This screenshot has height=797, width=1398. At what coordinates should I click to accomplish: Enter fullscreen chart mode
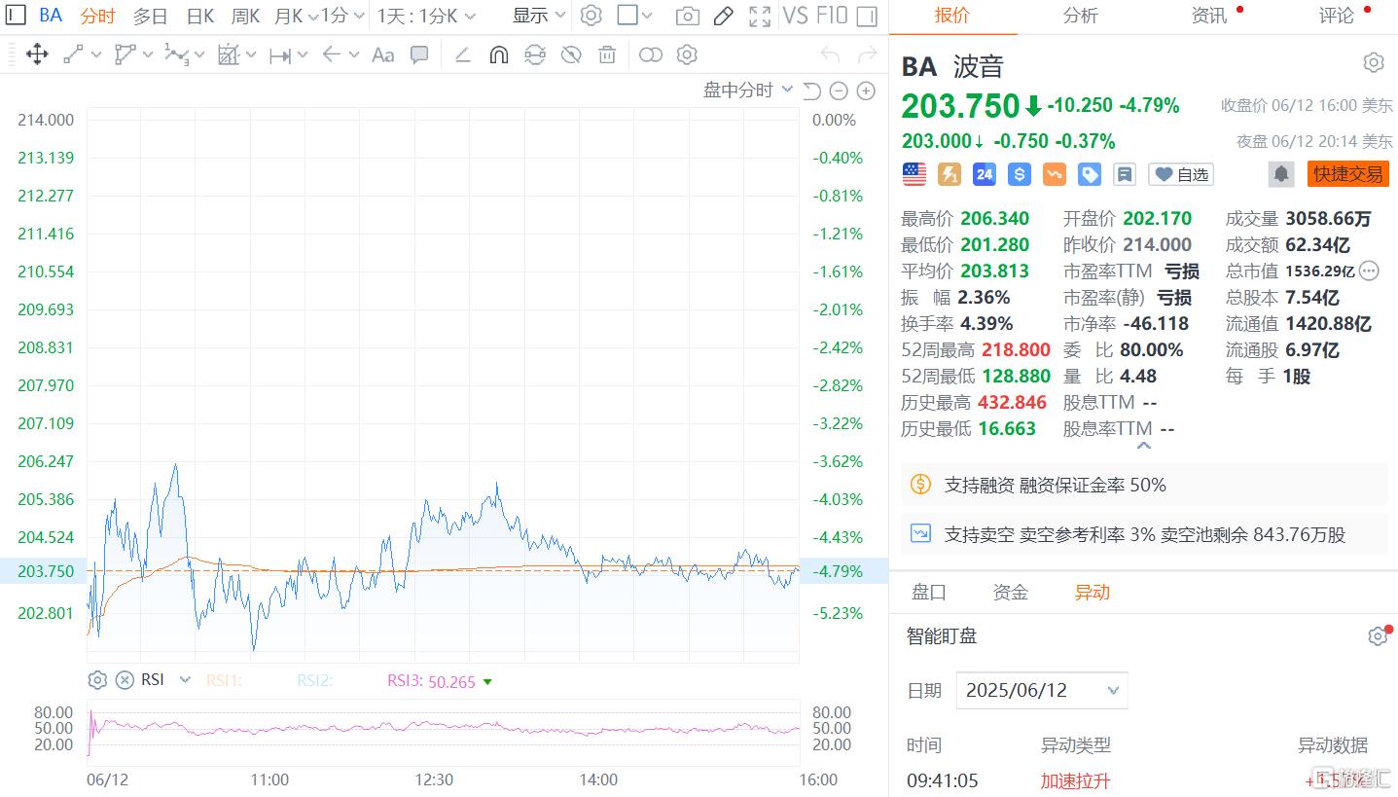(760, 16)
